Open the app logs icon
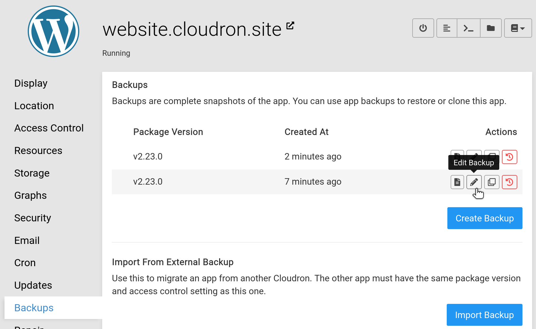 pos(447,28)
